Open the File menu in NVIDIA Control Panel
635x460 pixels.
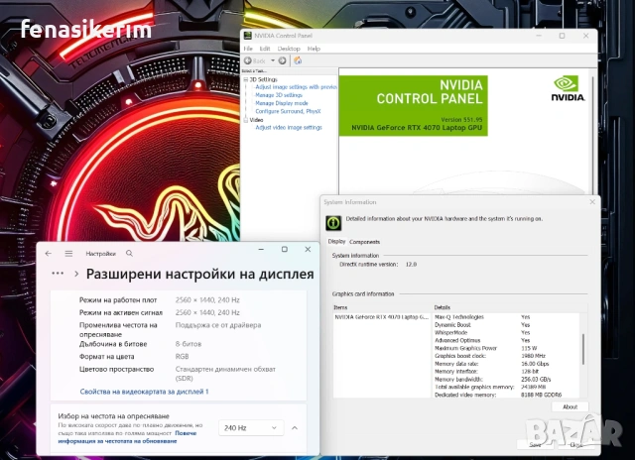(248, 49)
